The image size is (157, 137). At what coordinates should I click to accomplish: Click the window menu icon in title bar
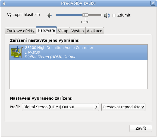[x=4, y=3]
